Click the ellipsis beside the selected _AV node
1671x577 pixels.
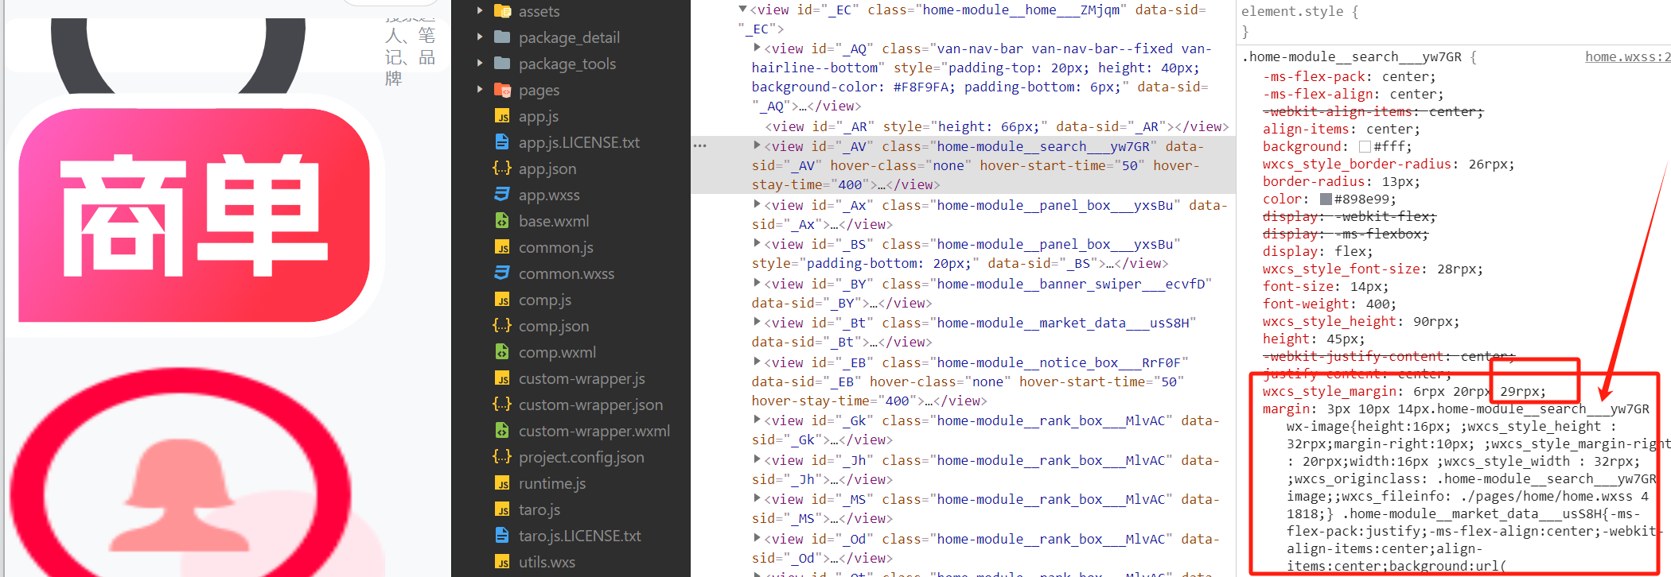point(700,146)
